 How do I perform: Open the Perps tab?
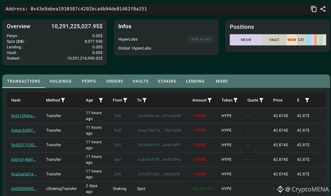pyautogui.click(x=89, y=81)
